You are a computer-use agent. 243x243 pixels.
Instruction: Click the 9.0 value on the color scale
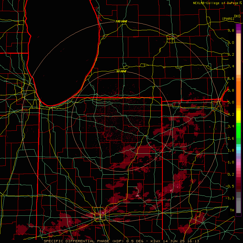231,42
